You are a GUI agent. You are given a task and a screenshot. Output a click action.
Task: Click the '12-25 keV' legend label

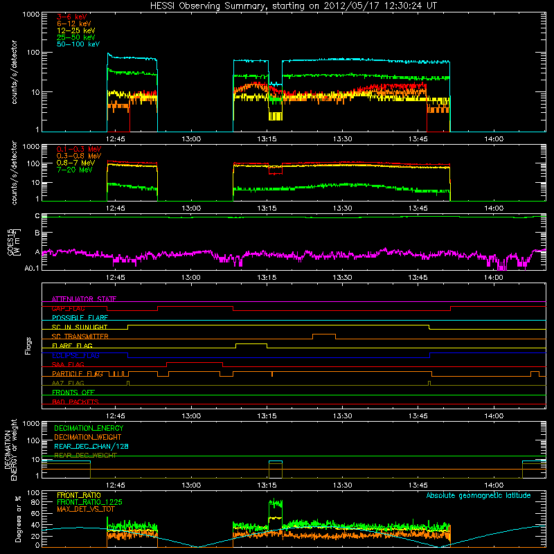(75, 30)
